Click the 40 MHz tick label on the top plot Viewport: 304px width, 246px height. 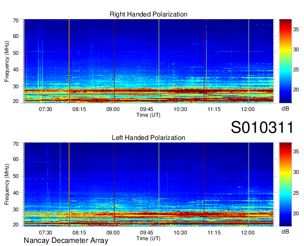tap(16, 70)
